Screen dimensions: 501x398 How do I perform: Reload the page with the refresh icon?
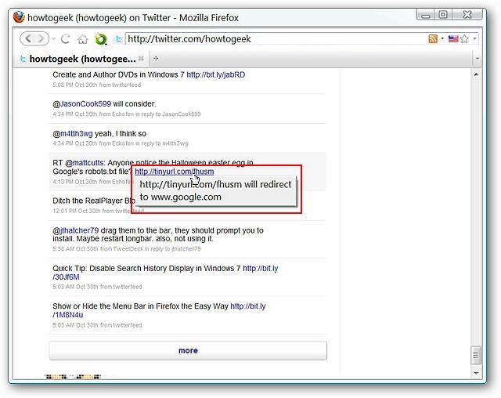click(x=66, y=39)
